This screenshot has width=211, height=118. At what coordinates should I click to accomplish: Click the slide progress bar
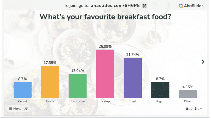click(x=55, y=115)
